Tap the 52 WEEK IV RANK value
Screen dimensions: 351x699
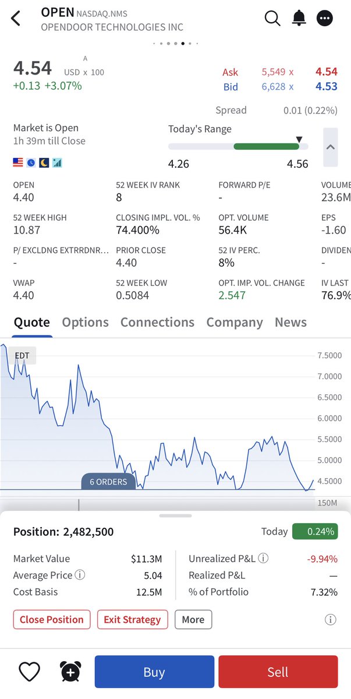click(x=119, y=197)
